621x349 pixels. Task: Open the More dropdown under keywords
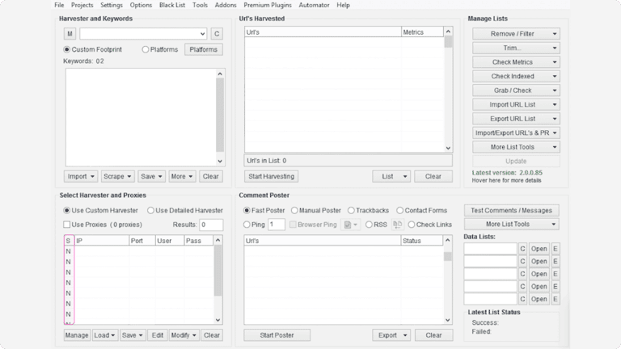(x=182, y=176)
